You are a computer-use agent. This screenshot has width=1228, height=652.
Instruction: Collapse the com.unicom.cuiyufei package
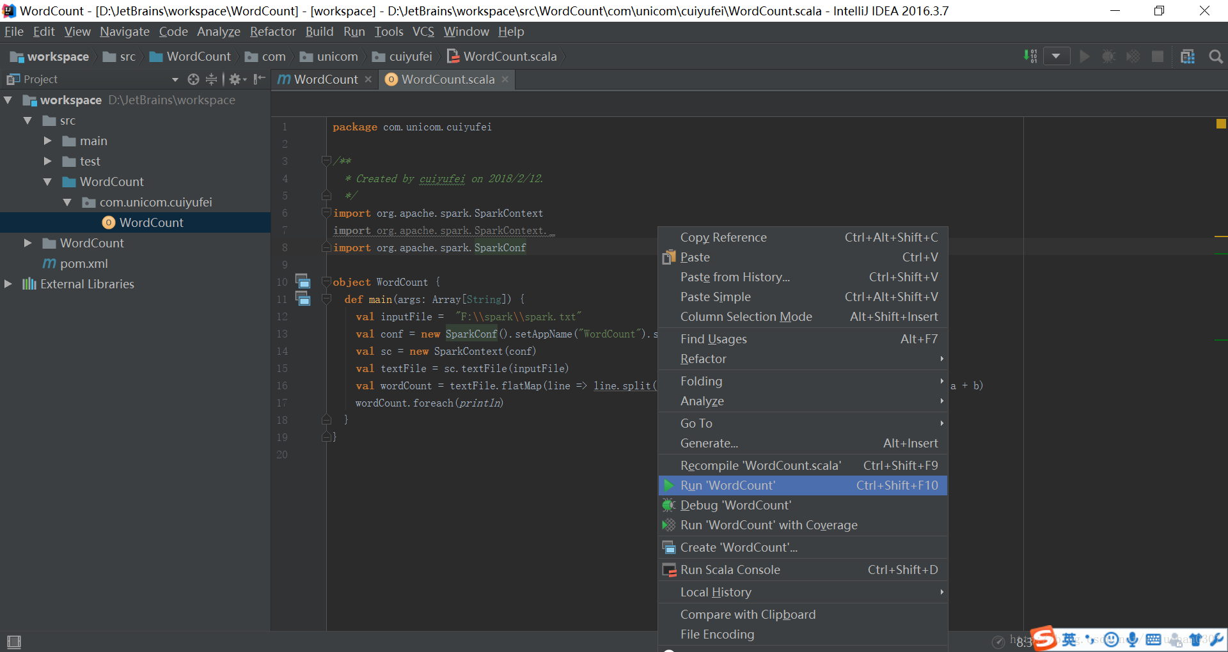(67, 202)
